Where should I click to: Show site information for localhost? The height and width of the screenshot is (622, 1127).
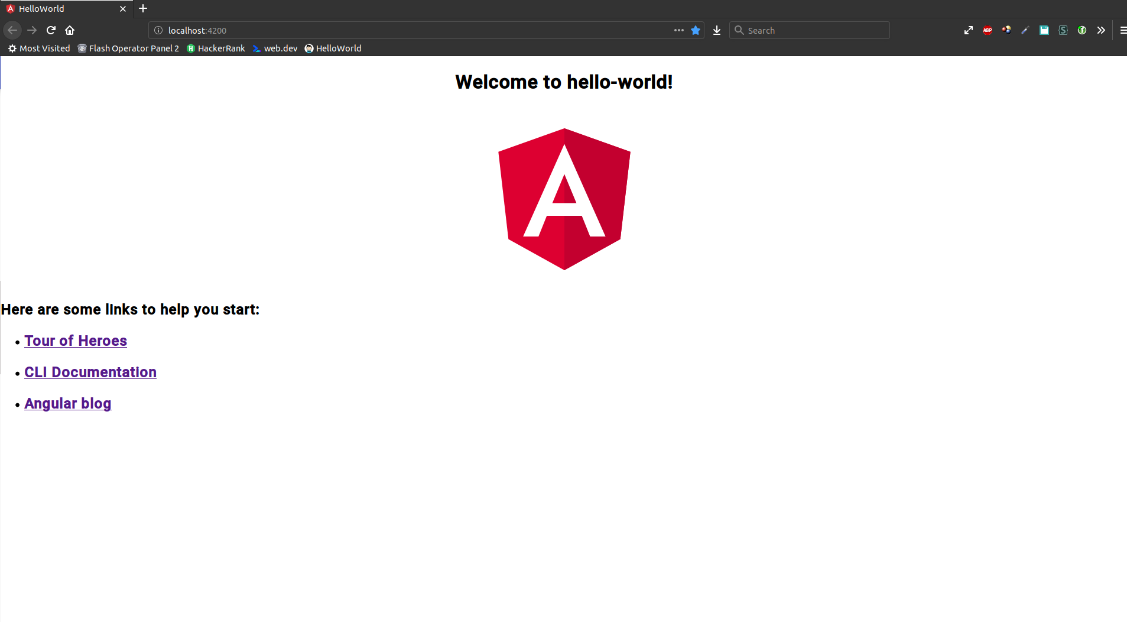click(158, 30)
